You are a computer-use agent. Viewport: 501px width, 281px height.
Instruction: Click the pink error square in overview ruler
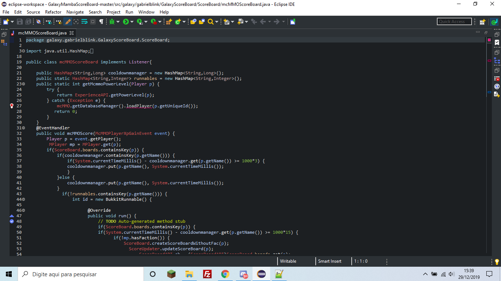(x=489, y=40)
